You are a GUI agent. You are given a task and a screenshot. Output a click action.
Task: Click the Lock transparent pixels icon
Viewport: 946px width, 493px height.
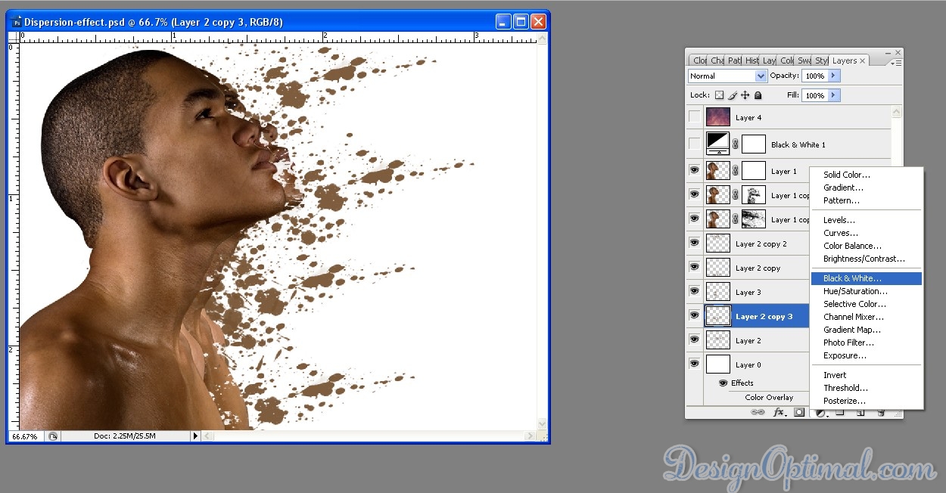click(719, 95)
